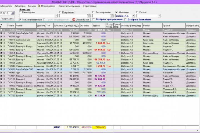Screen dimensions: 200x133
Task: Sort by the Срок опл. column header
Action: [x=59, y=25]
